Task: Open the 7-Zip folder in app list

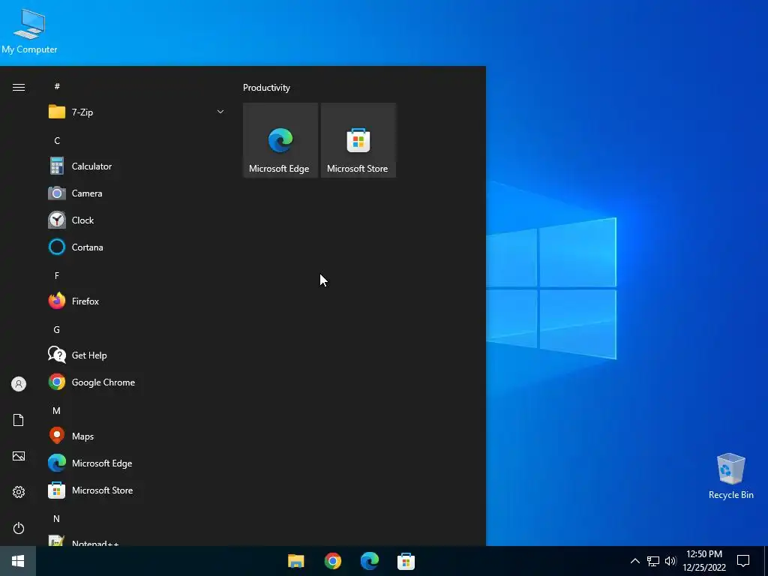Action: [136, 112]
